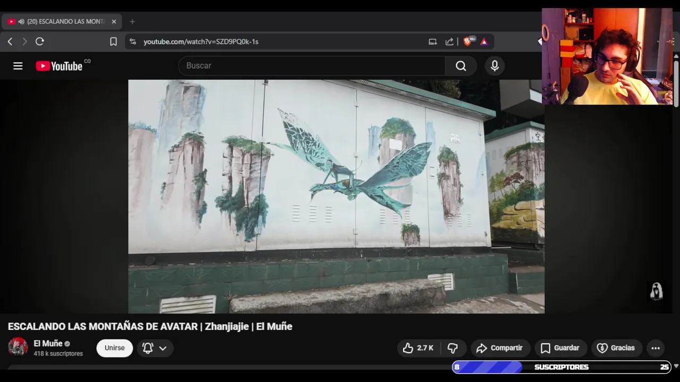Screen dimensions: 680x382
Task: Click the 418 k suscriptores text
Action: click(58, 353)
